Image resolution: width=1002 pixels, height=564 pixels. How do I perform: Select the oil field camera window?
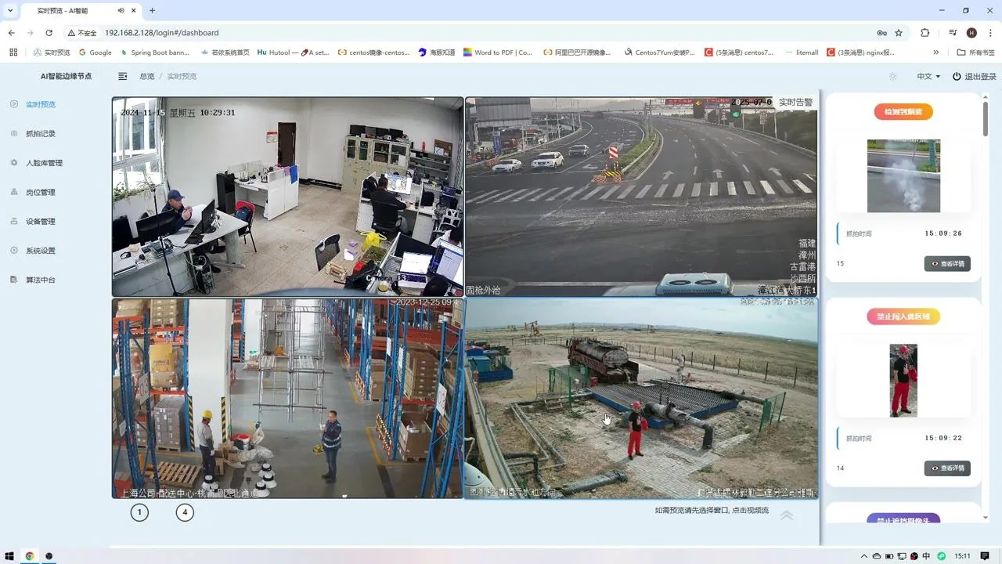[642, 398]
